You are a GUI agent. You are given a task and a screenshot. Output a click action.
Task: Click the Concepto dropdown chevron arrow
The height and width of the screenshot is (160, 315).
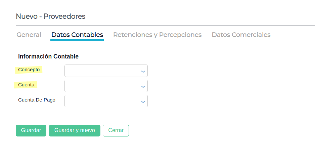[143, 71]
